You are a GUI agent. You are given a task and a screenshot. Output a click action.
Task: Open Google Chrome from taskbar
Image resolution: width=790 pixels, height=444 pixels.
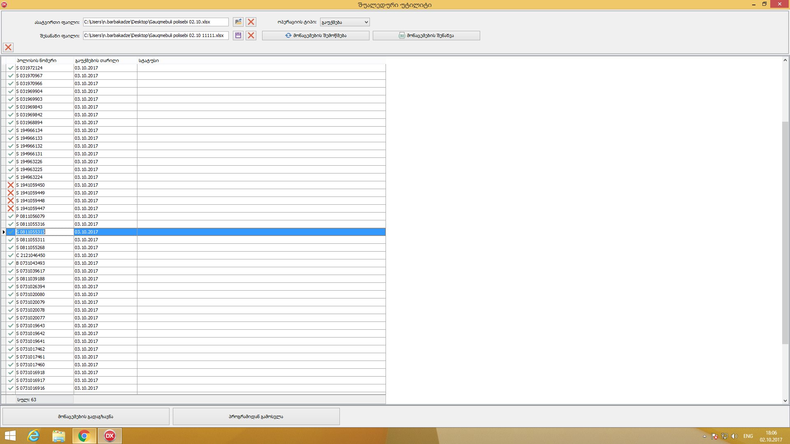(84, 436)
